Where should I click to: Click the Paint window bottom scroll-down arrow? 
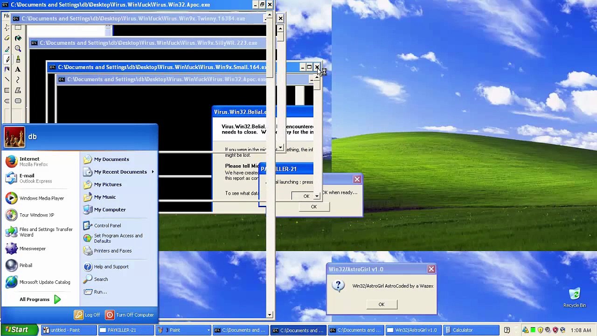[270, 315]
